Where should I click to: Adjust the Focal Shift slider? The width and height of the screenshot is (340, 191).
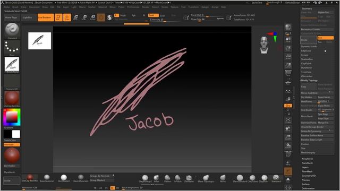coord(207,15)
